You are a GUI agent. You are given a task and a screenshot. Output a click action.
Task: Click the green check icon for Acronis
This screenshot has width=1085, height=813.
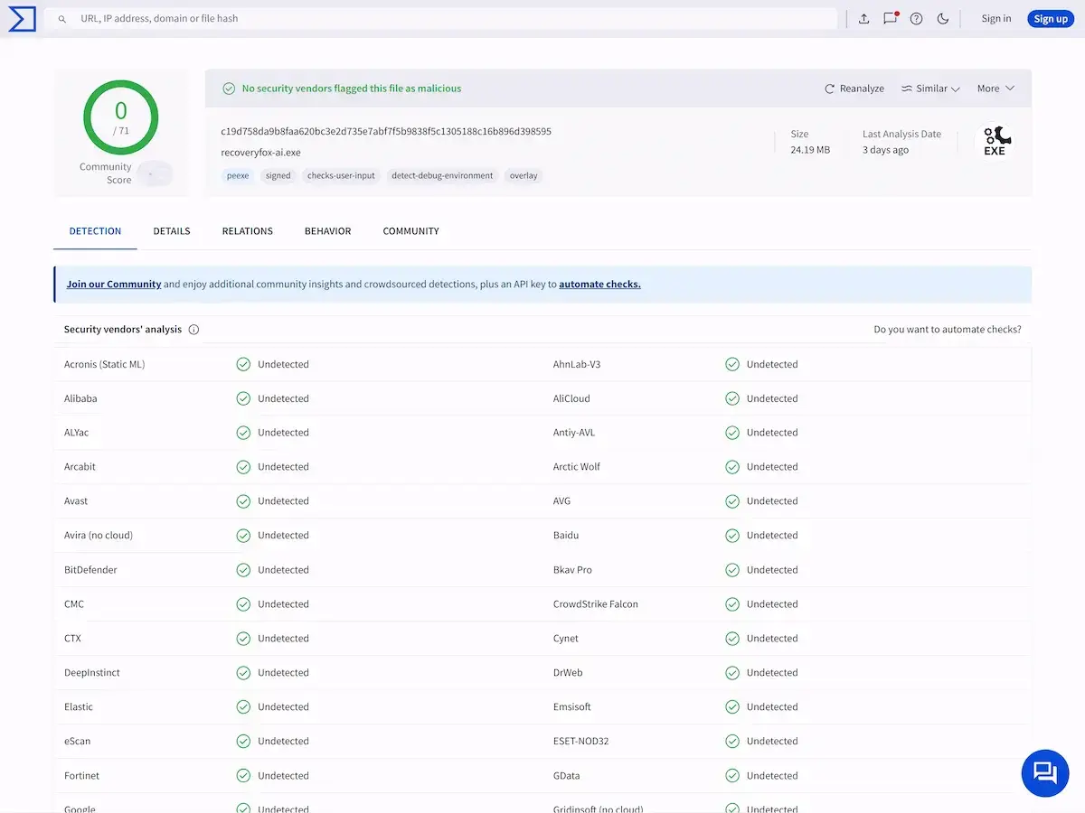pyautogui.click(x=243, y=364)
